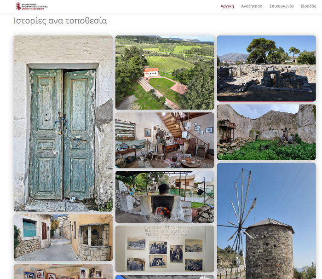This screenshot has height=279, width=322.
Task: Click the red-roofed building in aerial photo
Action: [151, 72]
